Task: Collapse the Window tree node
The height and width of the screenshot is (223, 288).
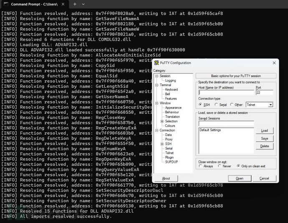Action: (157, 103)
